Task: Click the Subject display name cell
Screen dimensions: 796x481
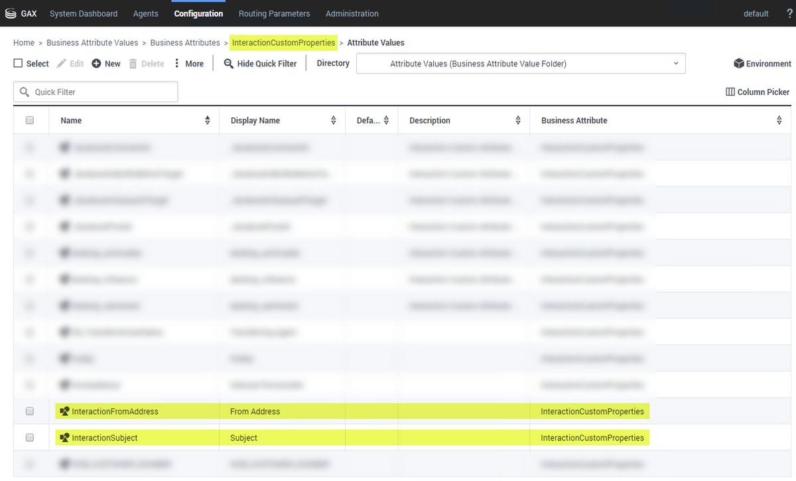Action: click(243, 438)
